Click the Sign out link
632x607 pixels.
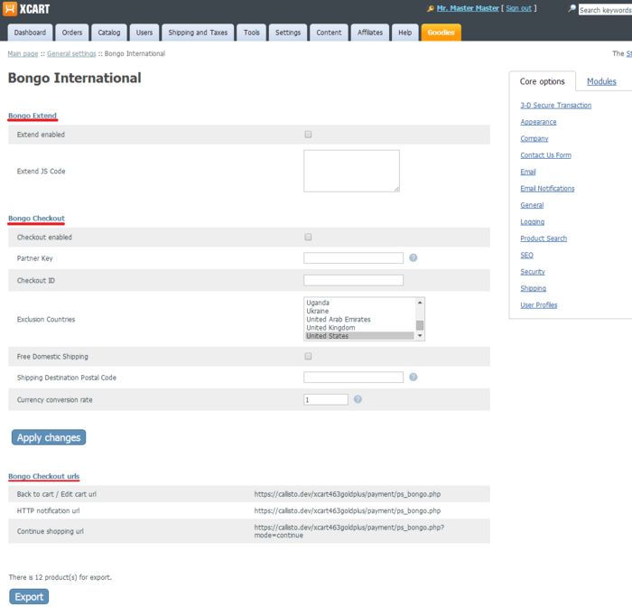518,8
